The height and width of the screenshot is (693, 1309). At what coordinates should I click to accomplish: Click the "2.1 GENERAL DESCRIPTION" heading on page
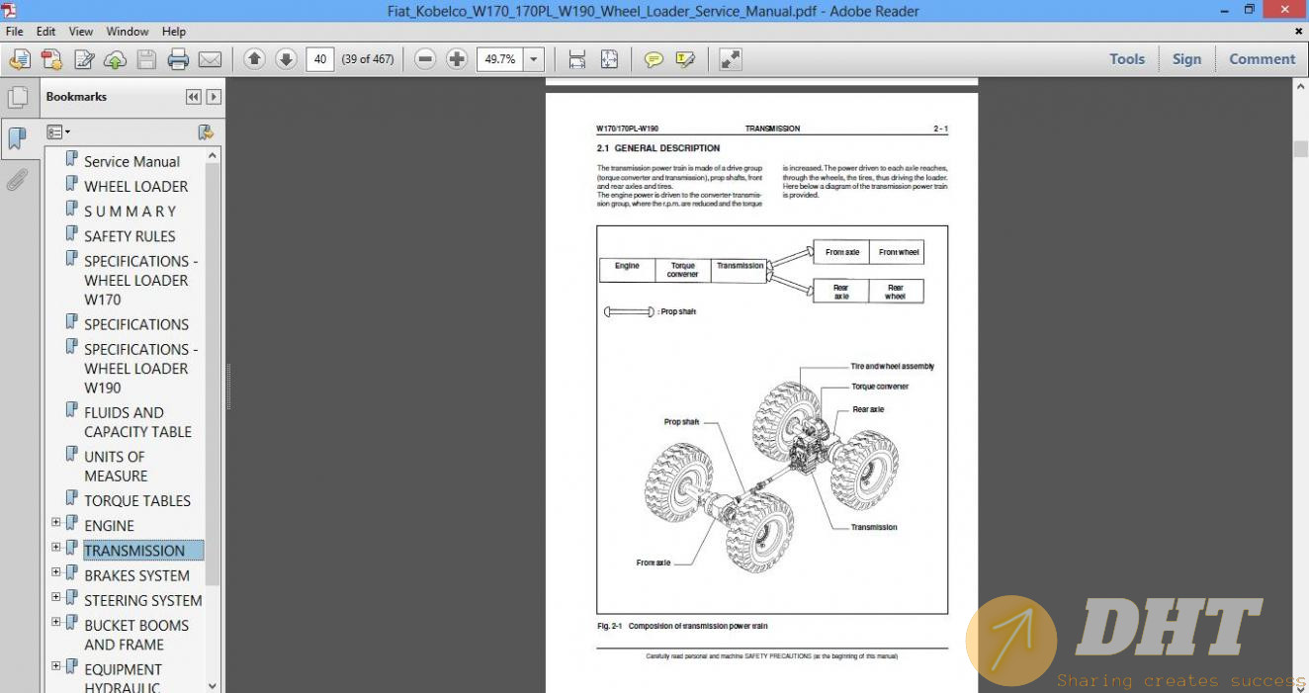[658, 148]
